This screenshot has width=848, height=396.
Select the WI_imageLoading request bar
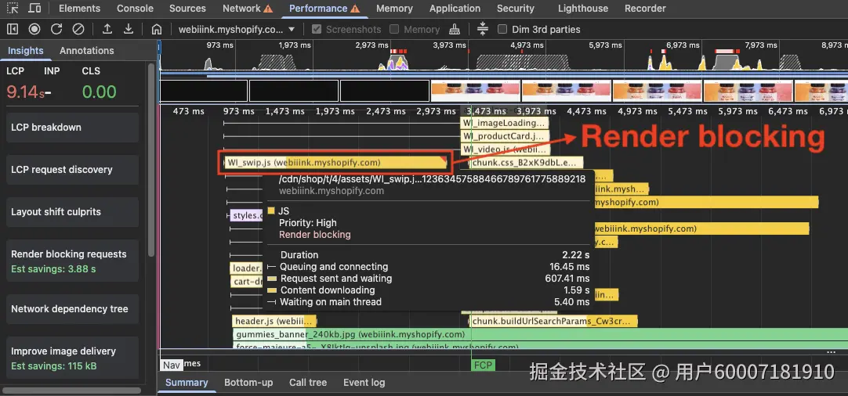coord(505,123)
